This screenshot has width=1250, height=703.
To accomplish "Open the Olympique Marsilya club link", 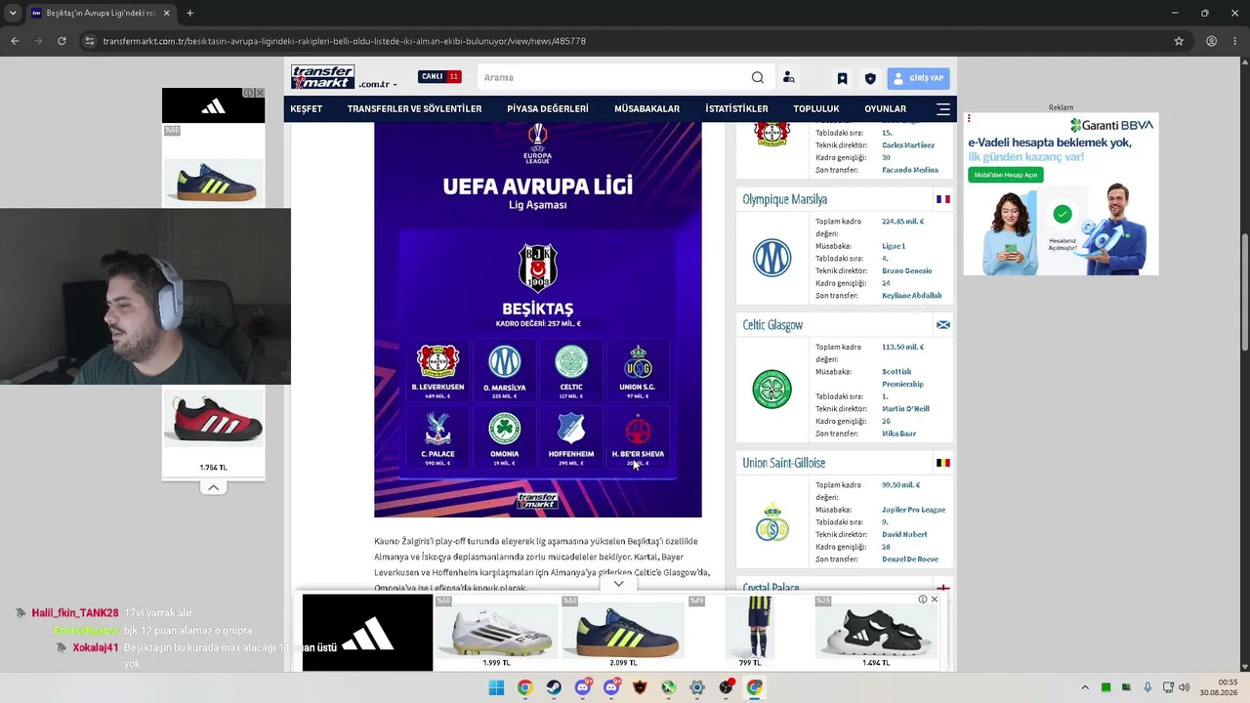I will point(784,199).
